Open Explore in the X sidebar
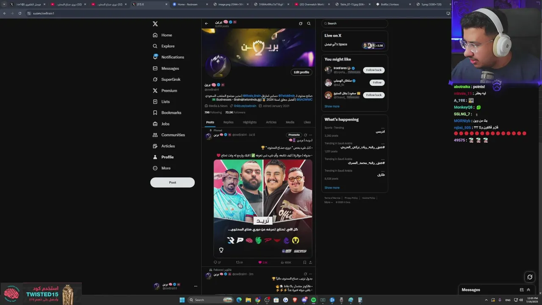This screenshot has height=305, width=542. (164, 46)
